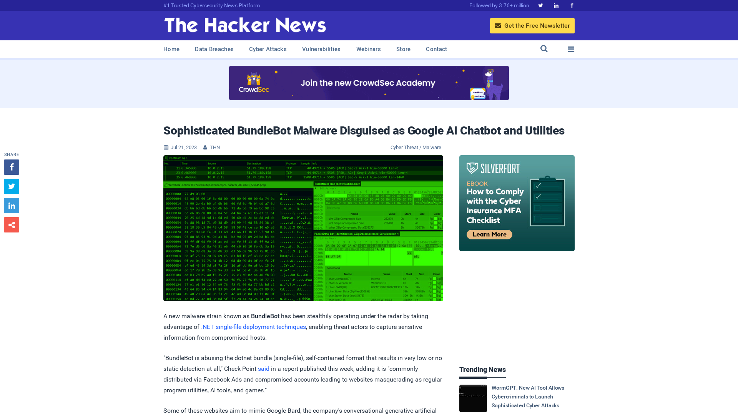Screen dimensions: 738x415
Task: Open the Data Breaches menu item
Action: pyautogui.click(x=214, y=49)
